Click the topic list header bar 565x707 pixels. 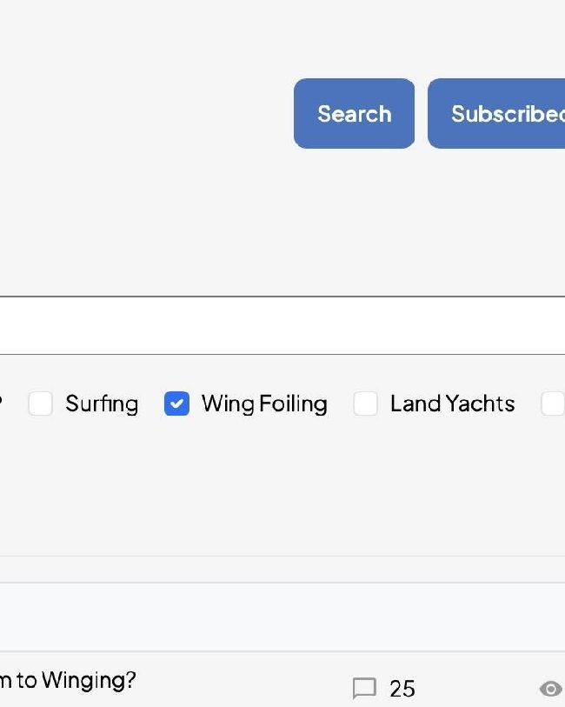(x=282, y=617)
